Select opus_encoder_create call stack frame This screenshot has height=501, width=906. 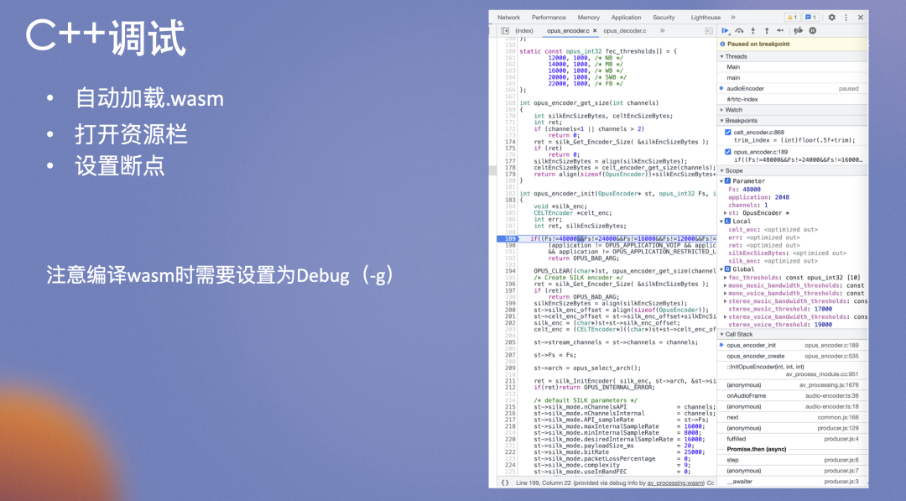792,356
